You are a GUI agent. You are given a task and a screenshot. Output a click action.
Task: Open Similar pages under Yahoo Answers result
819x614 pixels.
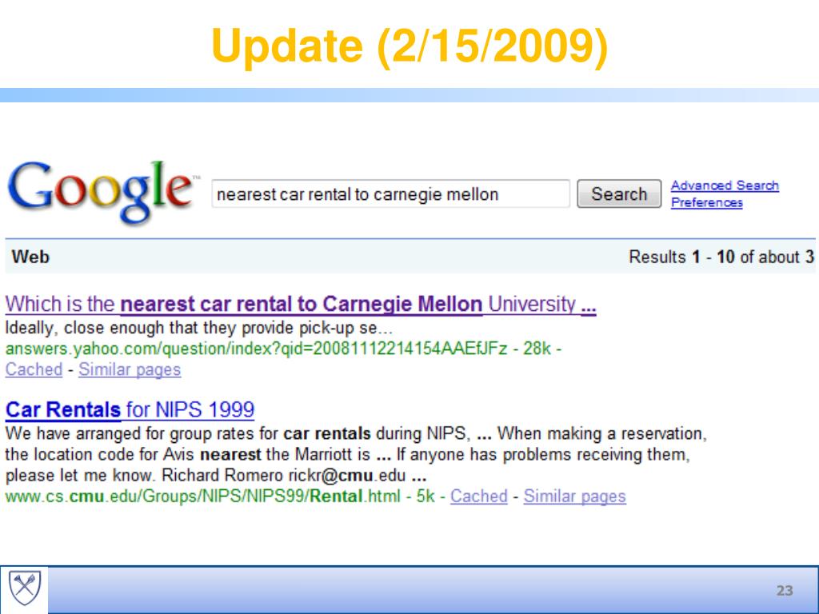130,369
